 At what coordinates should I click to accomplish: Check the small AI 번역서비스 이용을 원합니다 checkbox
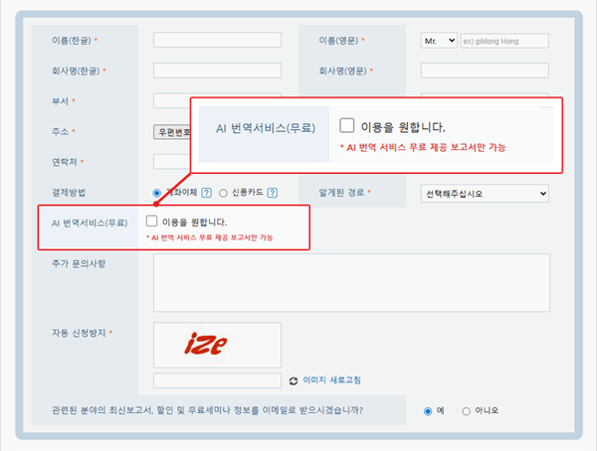[152, 221]
